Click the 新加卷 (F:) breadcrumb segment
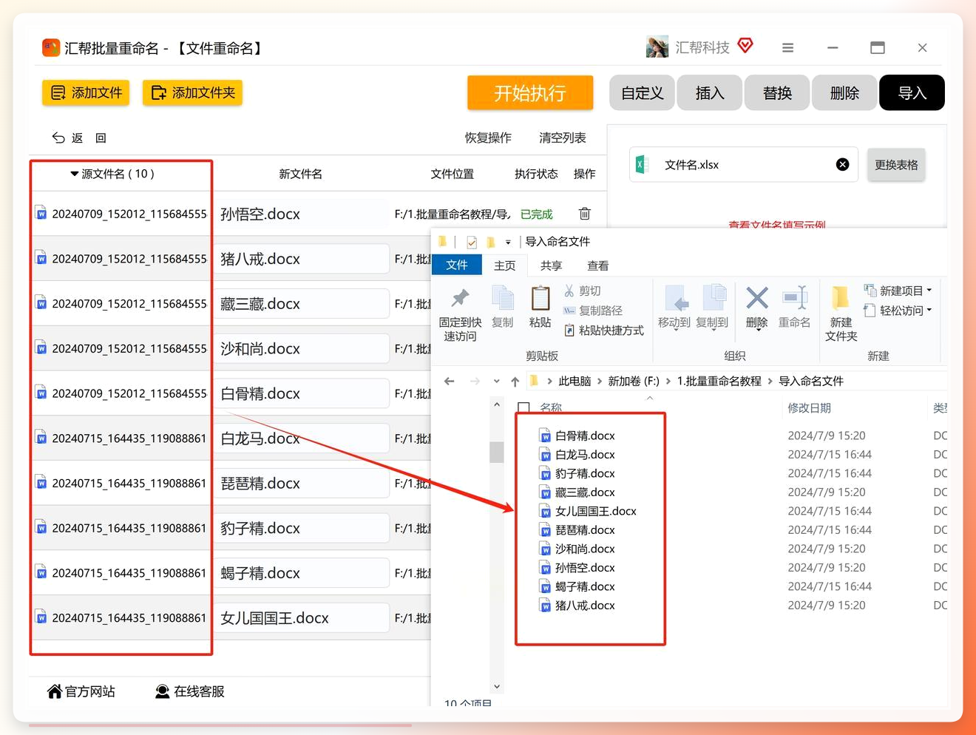 pos(633,381)
